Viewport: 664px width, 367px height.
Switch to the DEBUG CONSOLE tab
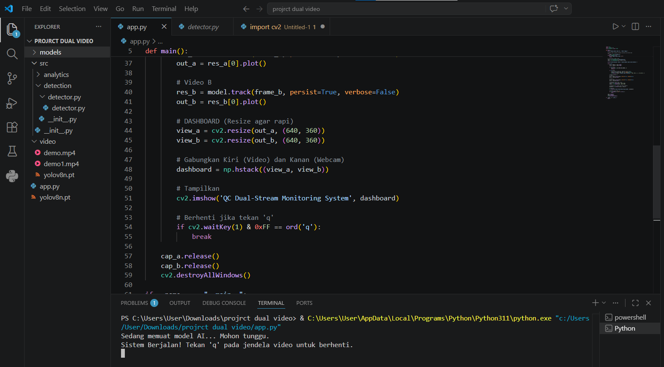(x=224, y=303)
